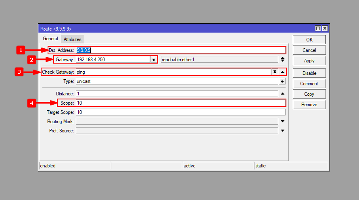
Task: Click the Cancel button
Action: click(x=309, y=50)
